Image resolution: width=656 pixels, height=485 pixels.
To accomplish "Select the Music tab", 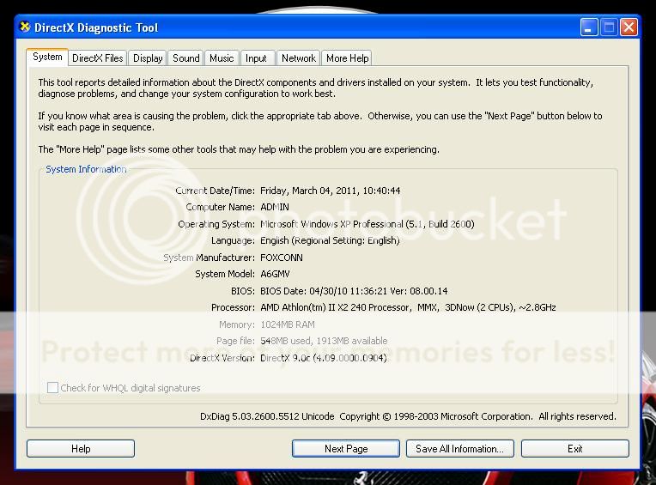I will coord(222,58).
